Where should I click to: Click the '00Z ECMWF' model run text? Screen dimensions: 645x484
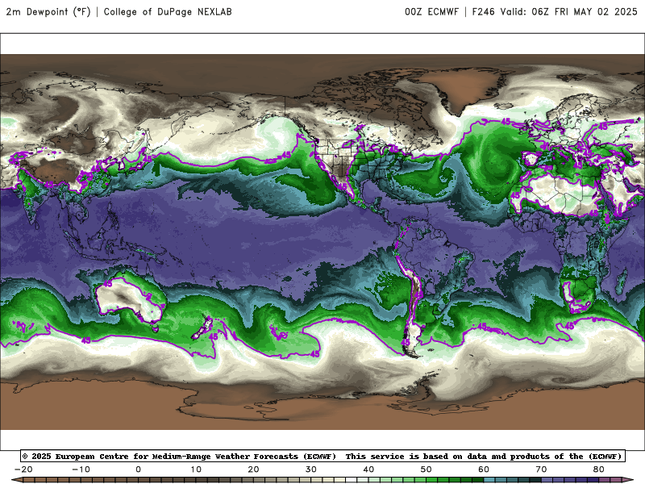pyautogui.click(x=431, y=12)
